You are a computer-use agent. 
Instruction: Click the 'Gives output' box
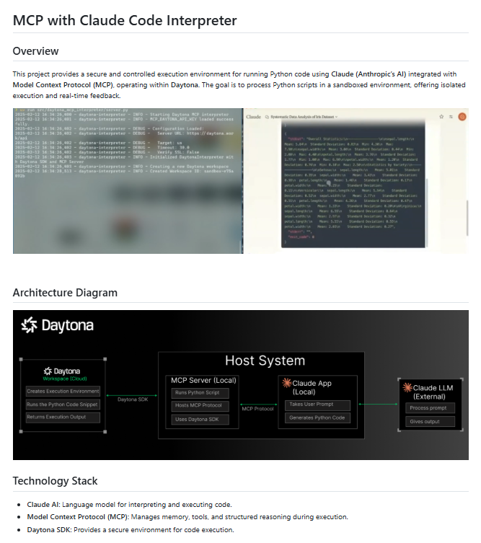point(430,421)
